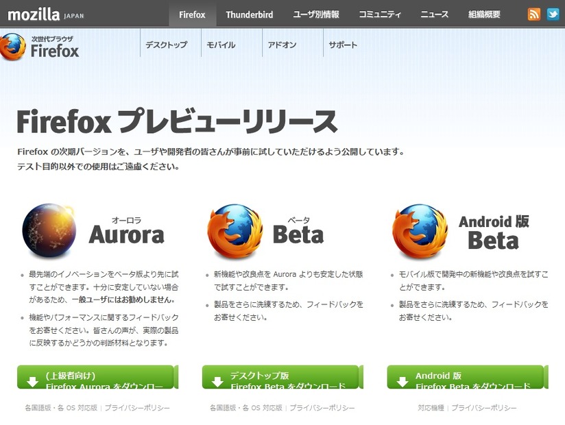
Task: Click the テスト目的以外での使用はご遠慮ください text
Action: [x=98, y=167]
